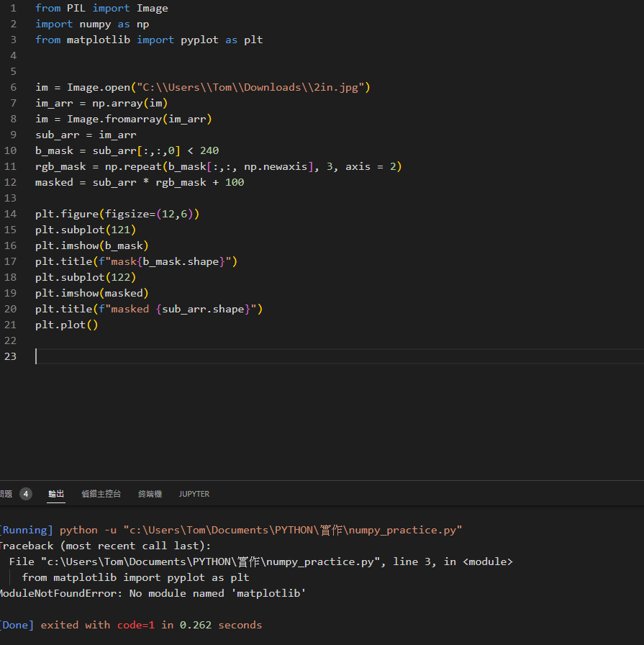Place cursor on the matplotlib import on line 3

pos(99,40)
